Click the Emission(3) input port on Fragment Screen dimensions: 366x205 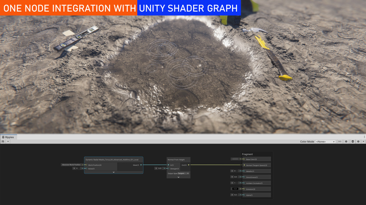click(x=244, y=189)
